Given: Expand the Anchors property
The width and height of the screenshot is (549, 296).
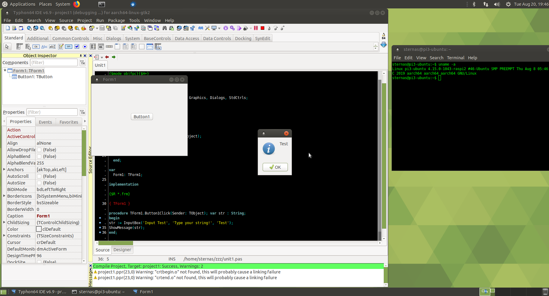Looking at the screenshot, I should (x=4, y=169).
